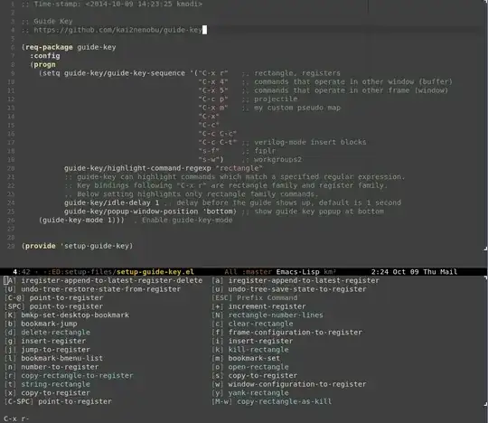Click the bookmark-bmenu-list entry

(x=53, y=358)
